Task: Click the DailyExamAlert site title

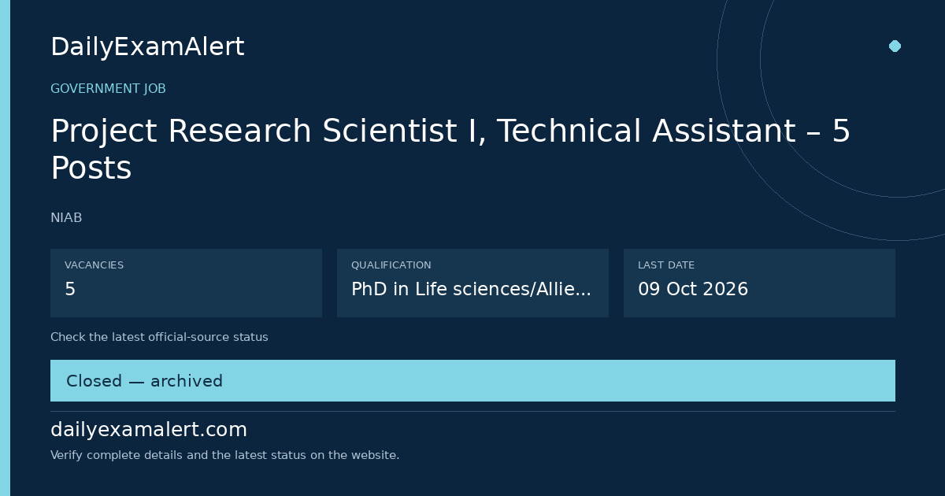Action: pos(147,47)
